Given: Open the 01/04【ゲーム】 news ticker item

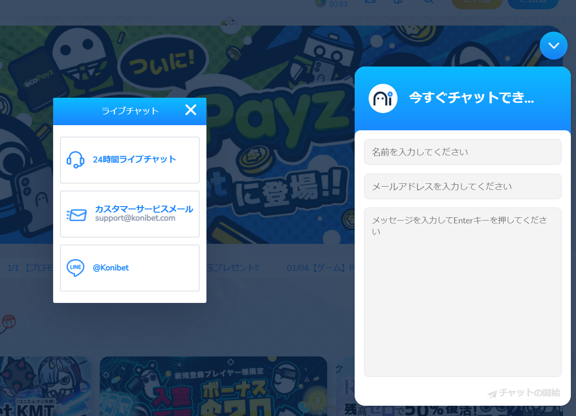Looking at the screenshot, I should pyautogui.click(x=320, y=268).
